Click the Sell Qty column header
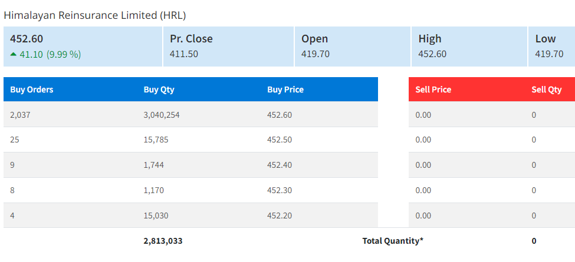The image size is (575, 262). 546,89
